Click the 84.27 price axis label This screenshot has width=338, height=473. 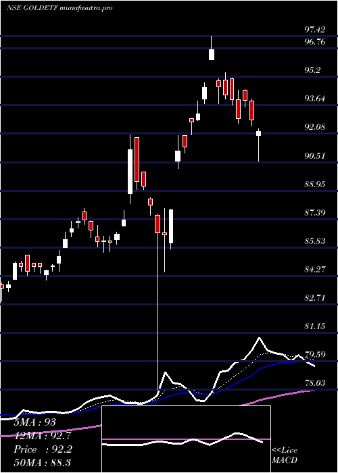coord(315,269)
